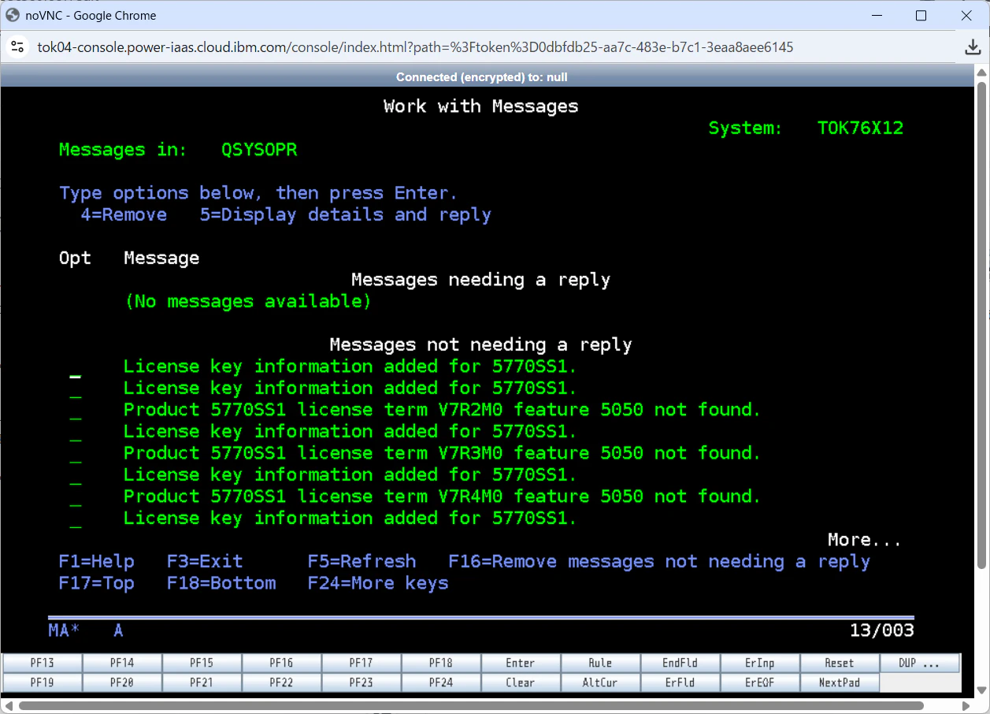
Task: Click the PF21 key button
Action: point(202,682)
